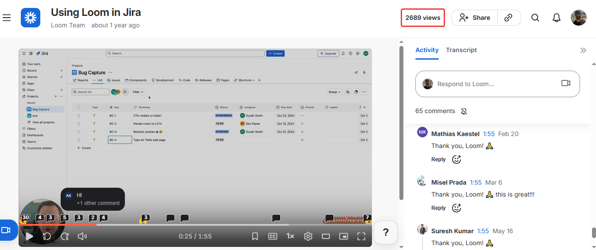Click the Share button

pos(475,18)
